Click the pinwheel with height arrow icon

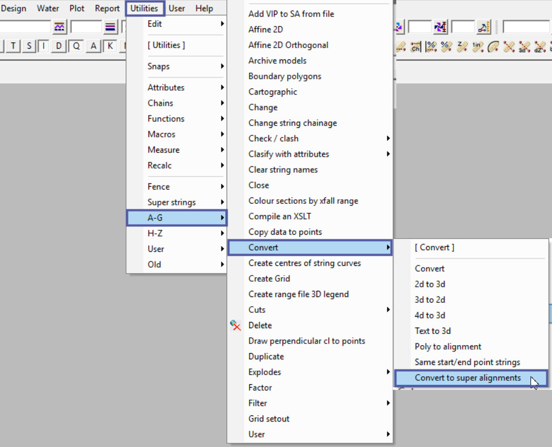[440, 27]
